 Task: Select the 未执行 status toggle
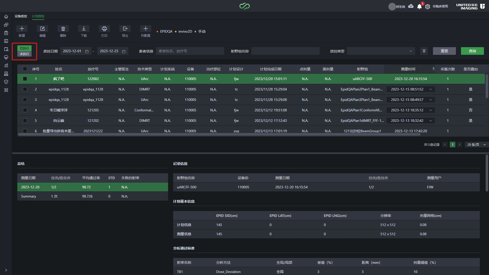coord(24,54)
